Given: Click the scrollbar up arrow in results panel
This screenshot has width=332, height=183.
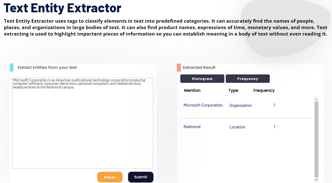Looking at the screenshot, I should [316, 98].
